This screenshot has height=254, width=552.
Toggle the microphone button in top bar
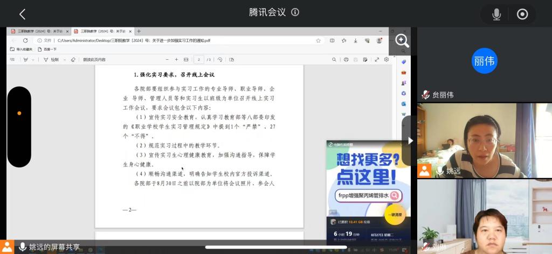(496, 15)
